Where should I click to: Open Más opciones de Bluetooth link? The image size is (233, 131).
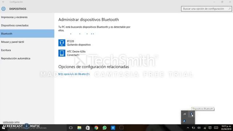tap(74, 74)
